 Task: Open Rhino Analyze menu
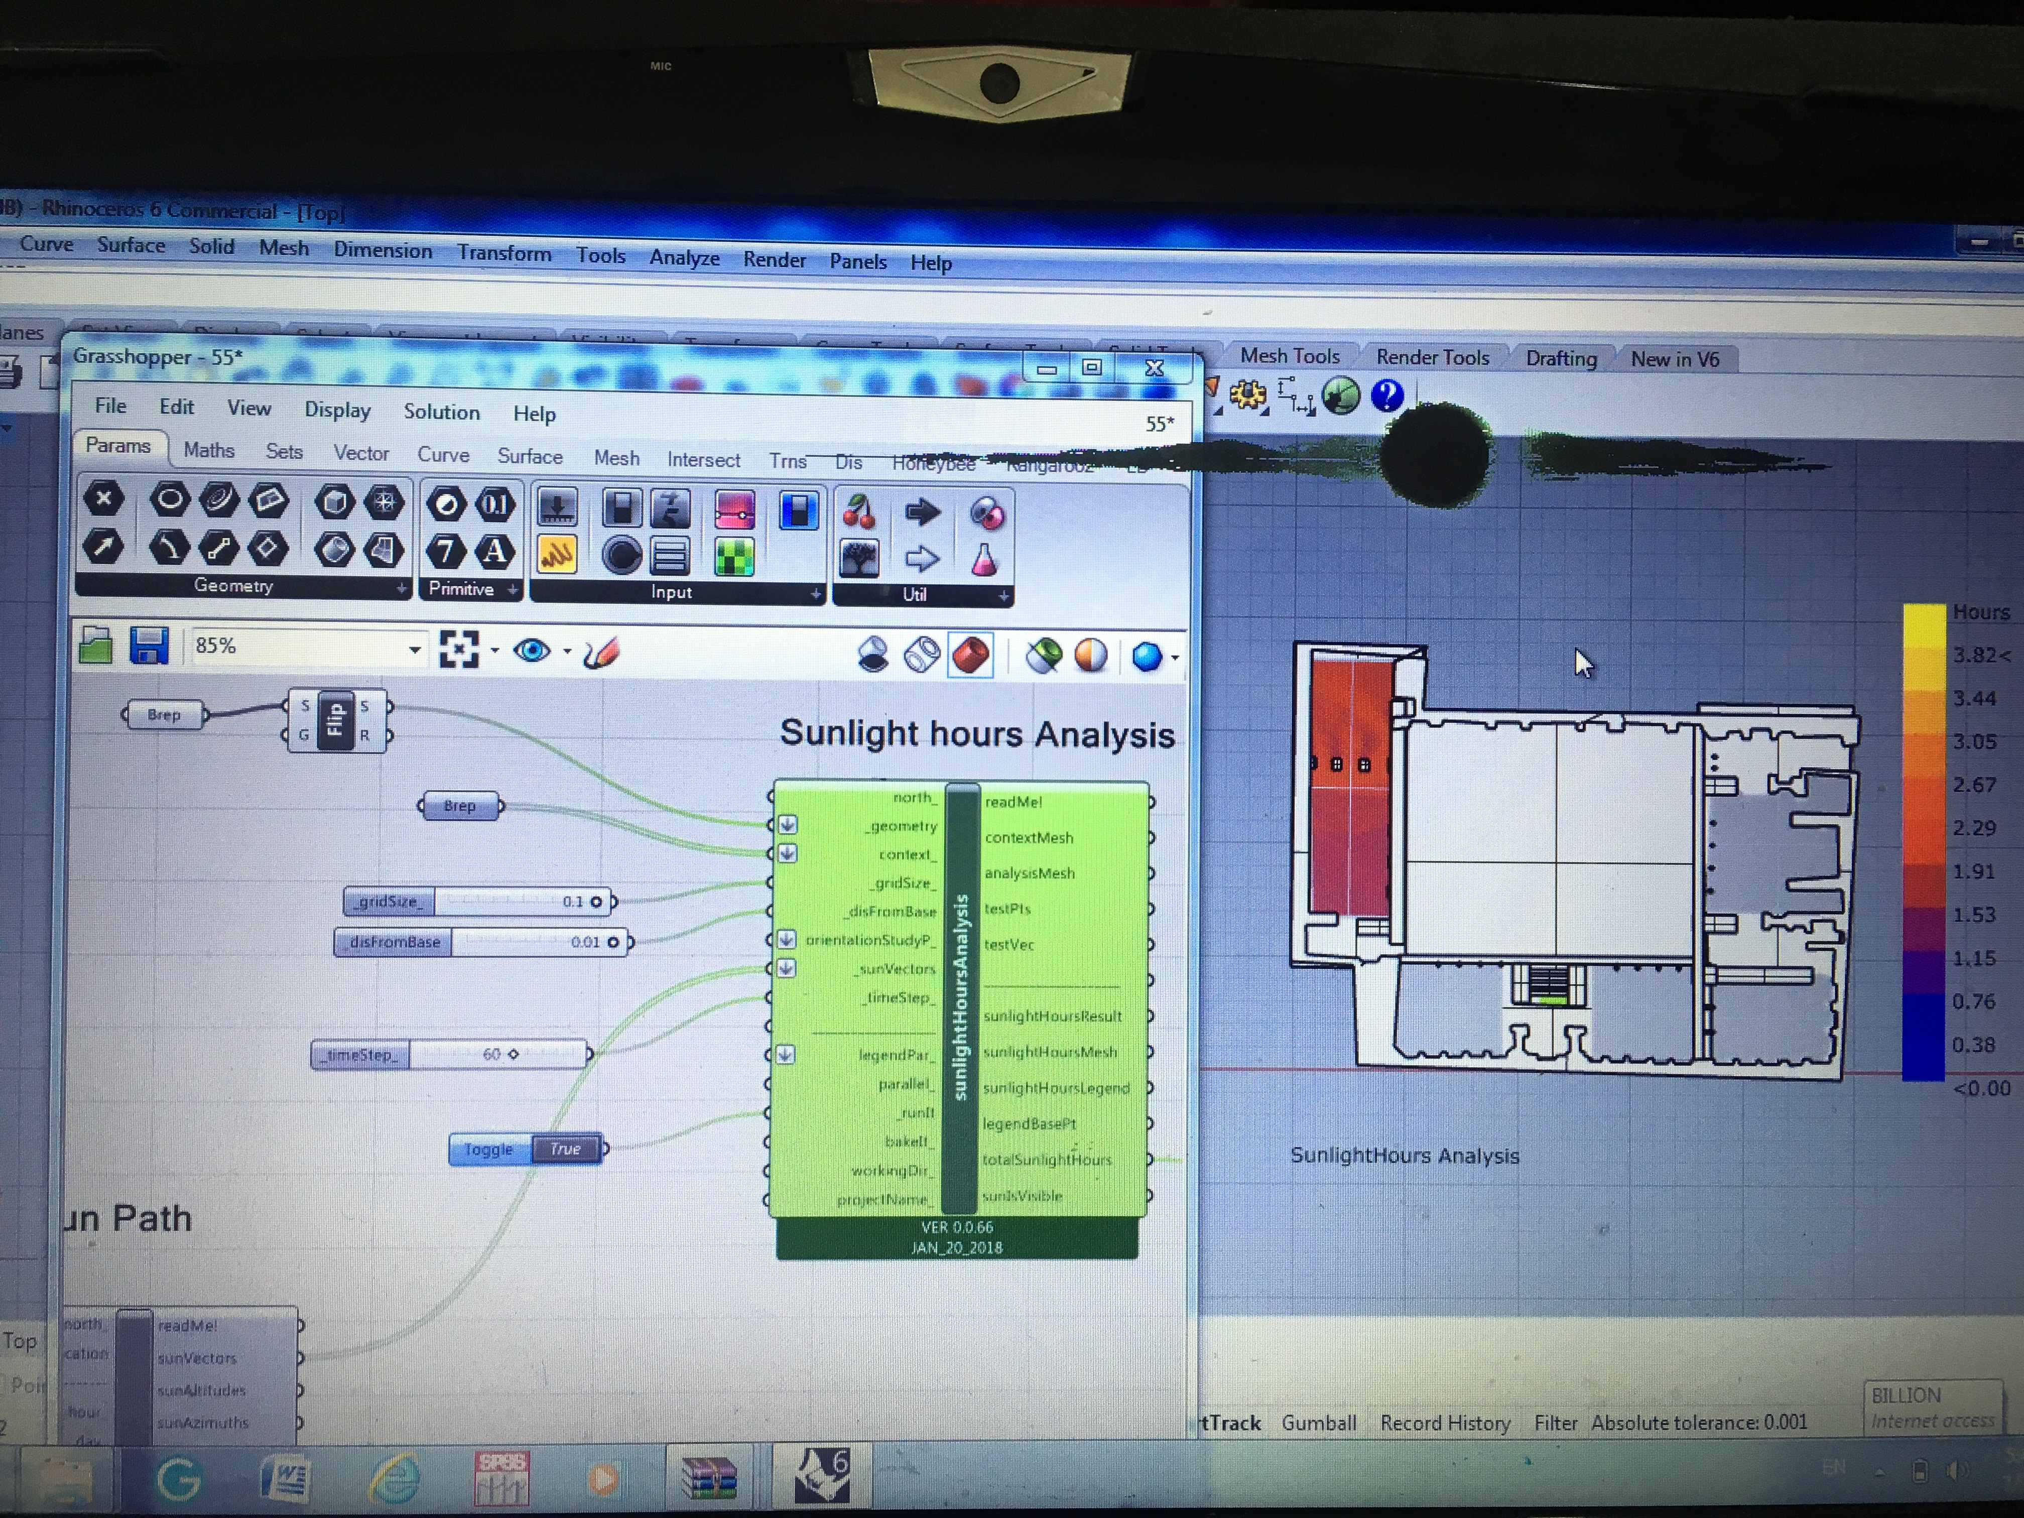click(684, 258)
